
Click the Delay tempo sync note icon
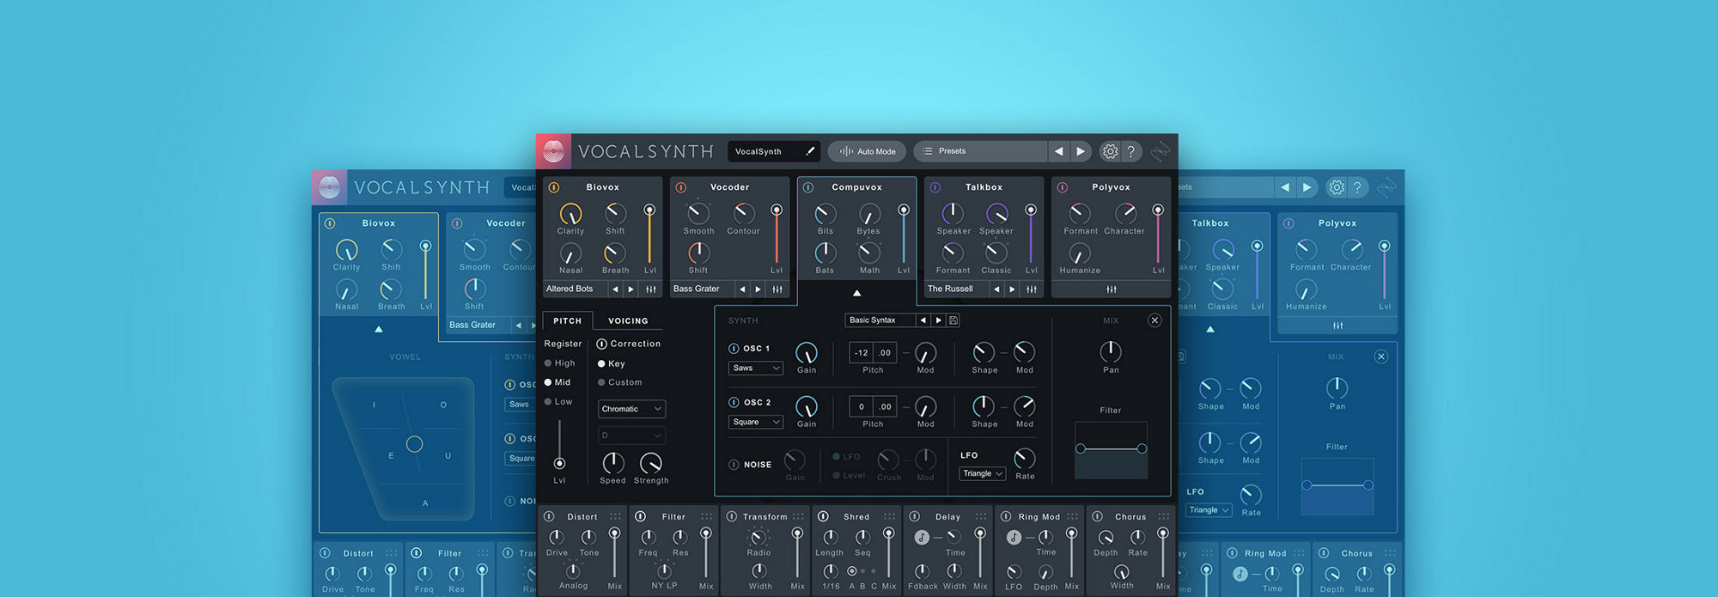(x=922, y=538)
